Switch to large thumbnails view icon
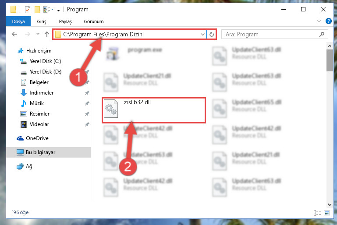Screen dimensions: 337x225 click(x=327, y=213)
